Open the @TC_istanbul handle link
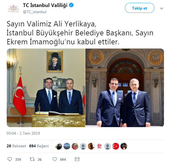The image size is (171, 165). [x=35, y=12]
